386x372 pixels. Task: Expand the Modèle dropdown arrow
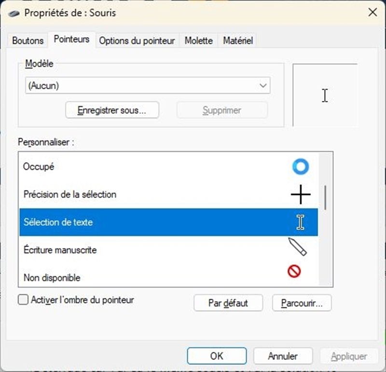point(263,85)
